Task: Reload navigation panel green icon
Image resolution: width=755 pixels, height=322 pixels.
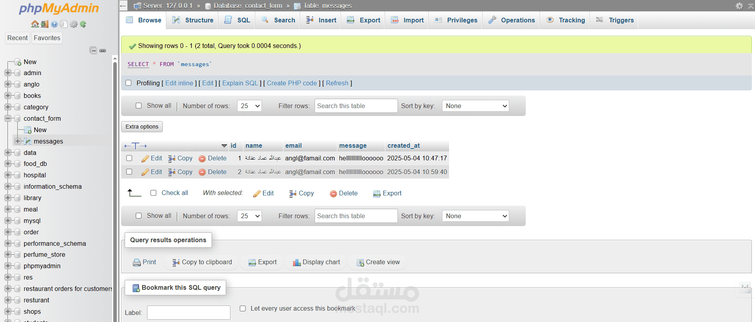Action: (x=83, y=24)
